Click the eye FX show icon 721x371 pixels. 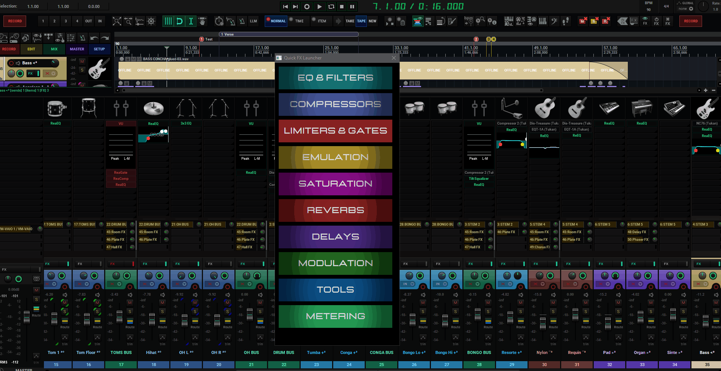(645, 21)
